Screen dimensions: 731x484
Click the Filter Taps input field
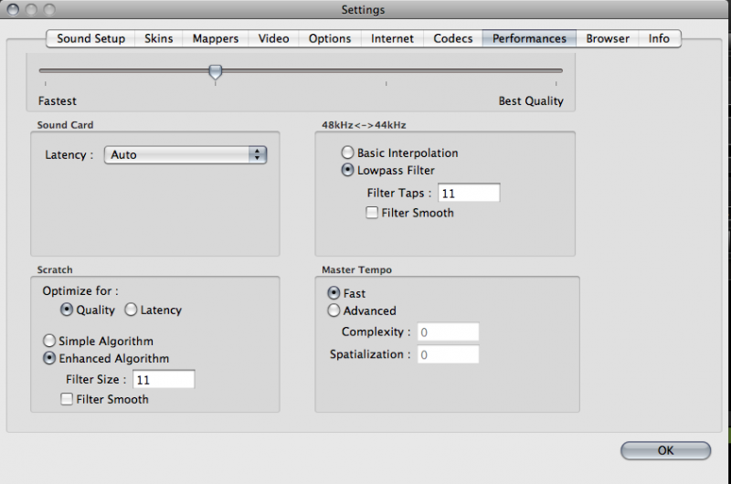pyautogui.click(x=469, y=193)
